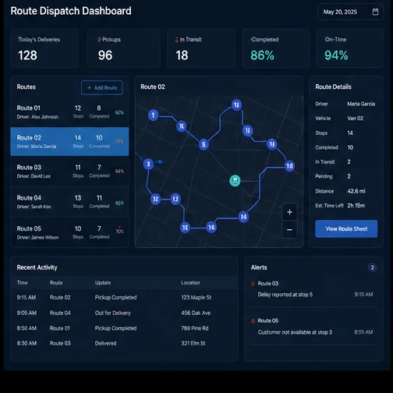The width and height of the screenshot is (393, 393).
Task: Click the May 20, 2025 date field
Action: pyautogui.click(x=350, y=12)
